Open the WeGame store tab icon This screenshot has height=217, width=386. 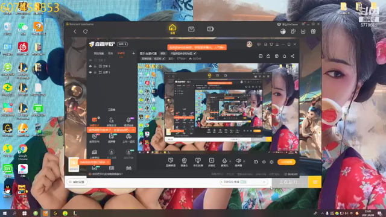click(x=191, y=29)
